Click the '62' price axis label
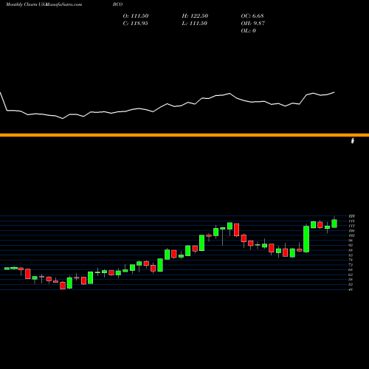The height and width of the screenshot is (369, 369). 351,275
